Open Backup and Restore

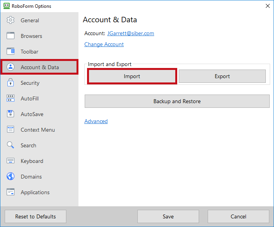point(177,101)
